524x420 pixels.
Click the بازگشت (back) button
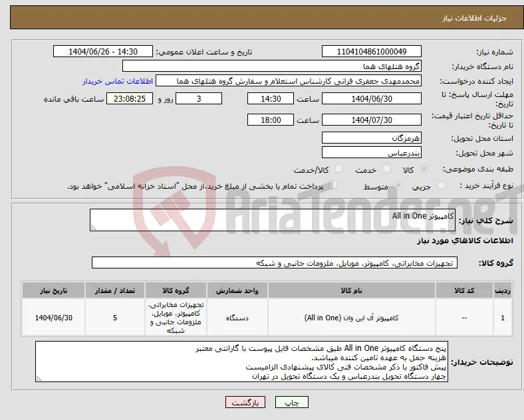pos(245,403)
